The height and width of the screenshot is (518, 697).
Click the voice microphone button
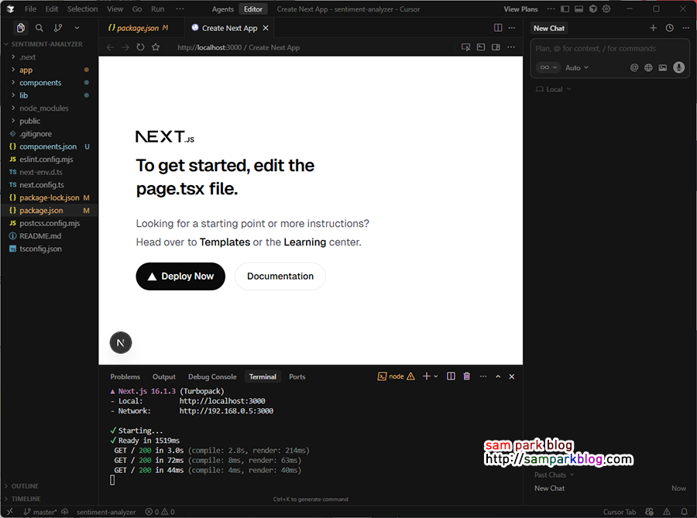click(x=678, y=67)
